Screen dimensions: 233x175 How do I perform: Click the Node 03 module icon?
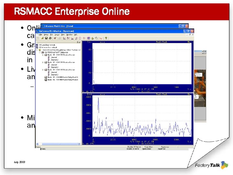click(x=46, y=70)
